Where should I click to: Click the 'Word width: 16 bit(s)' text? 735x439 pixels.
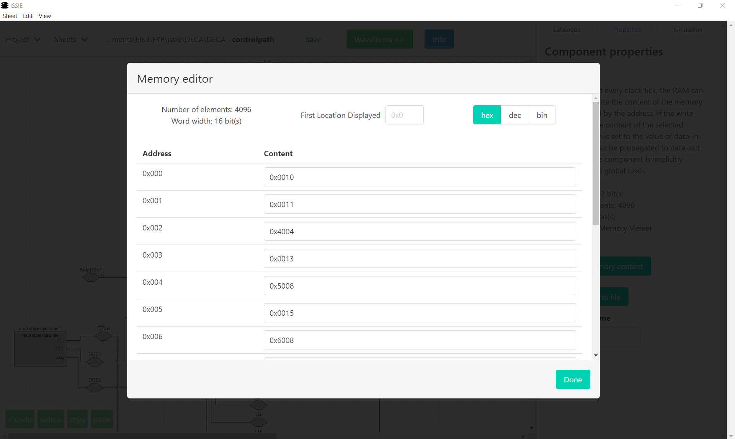[206, 121]
